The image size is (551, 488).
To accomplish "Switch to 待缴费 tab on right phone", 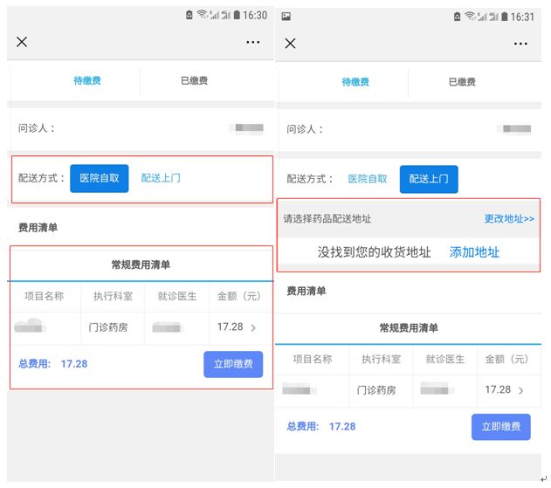I will (355, 82).
